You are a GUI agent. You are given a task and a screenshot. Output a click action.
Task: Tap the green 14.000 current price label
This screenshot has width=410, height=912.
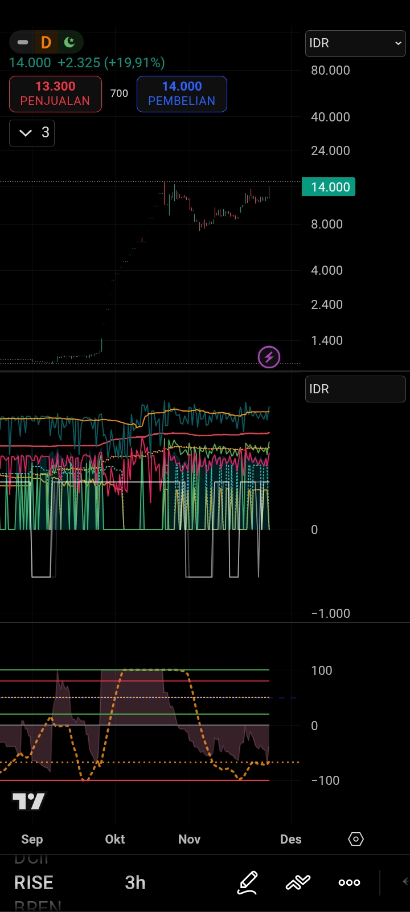pos(329,187)
